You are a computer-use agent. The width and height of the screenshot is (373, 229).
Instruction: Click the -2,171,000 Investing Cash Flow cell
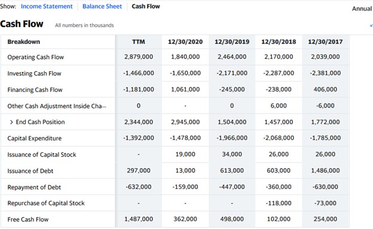232,73
